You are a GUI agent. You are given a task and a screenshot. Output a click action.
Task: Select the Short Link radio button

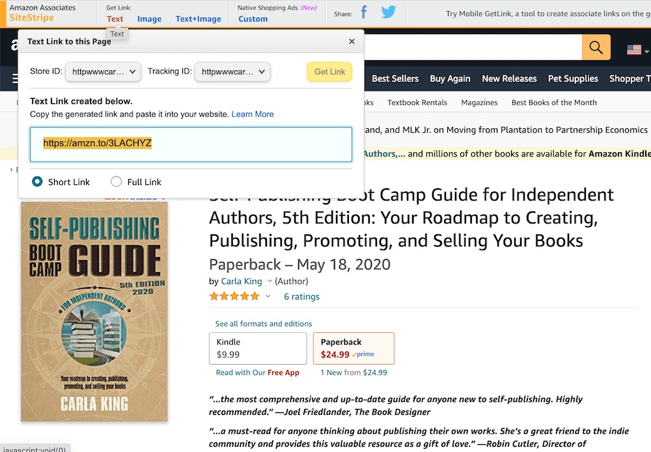[x=38, y=182]
